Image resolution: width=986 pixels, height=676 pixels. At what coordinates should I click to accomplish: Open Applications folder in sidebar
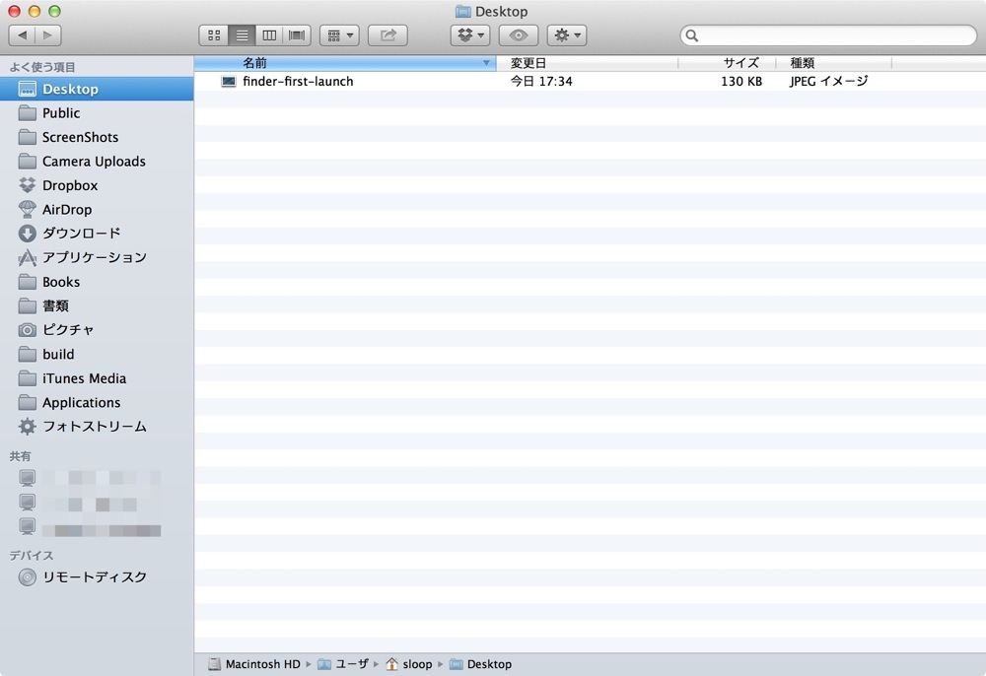coord(97,403)
